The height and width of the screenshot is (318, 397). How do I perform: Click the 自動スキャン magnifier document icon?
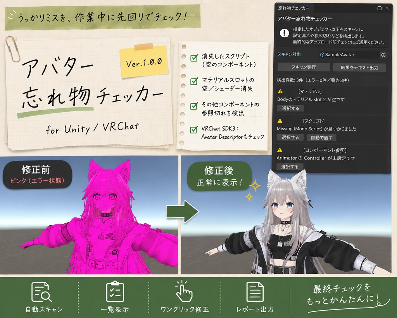[x=41, y=292]
